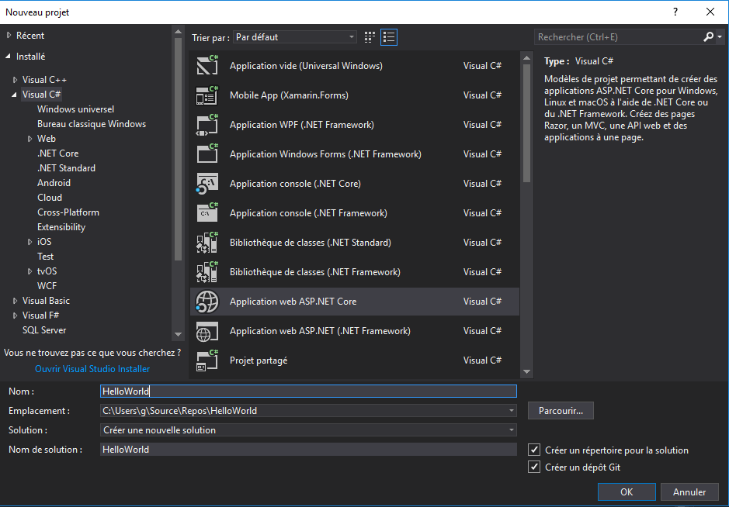Image resolution: width=729 pixels, height=507 pixels.
Task: Expand the Récent node
Action: [x=9, y=36]
